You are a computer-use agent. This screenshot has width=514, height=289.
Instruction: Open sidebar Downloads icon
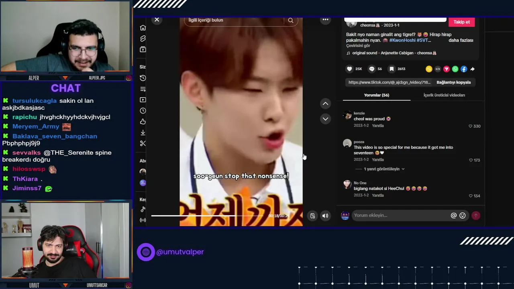coord(143,132)
